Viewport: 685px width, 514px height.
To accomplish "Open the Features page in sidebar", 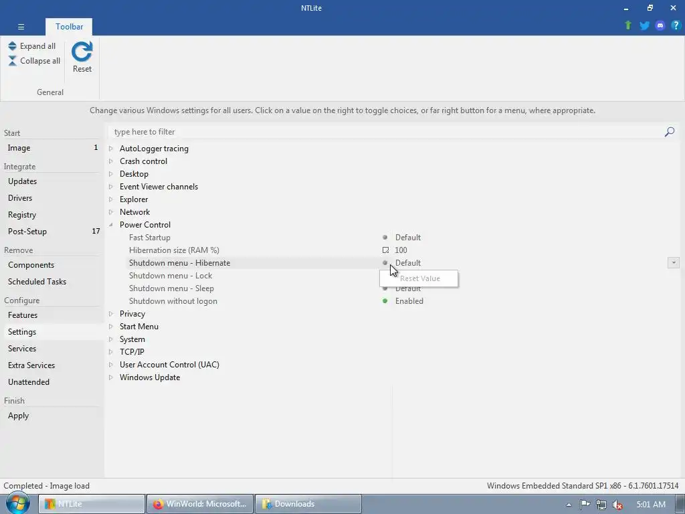I will [52, 315].
